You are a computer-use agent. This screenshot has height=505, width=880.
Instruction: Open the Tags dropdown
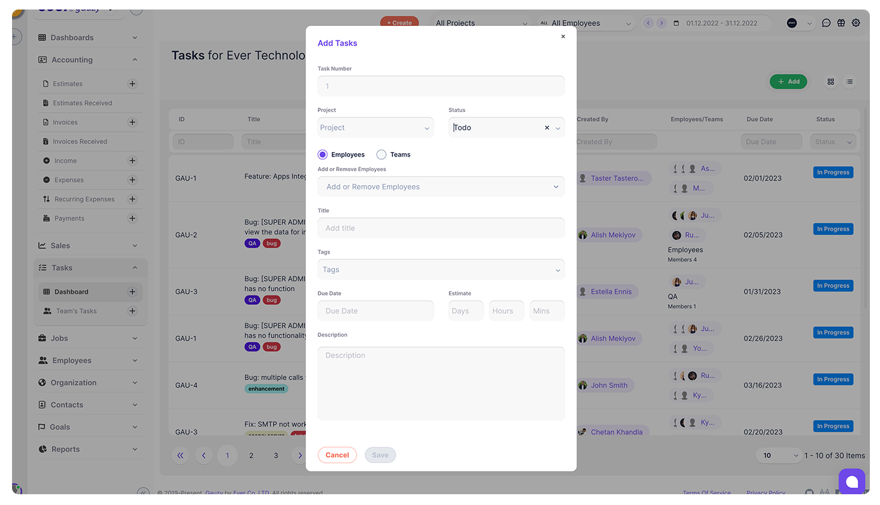pos(441,269)
